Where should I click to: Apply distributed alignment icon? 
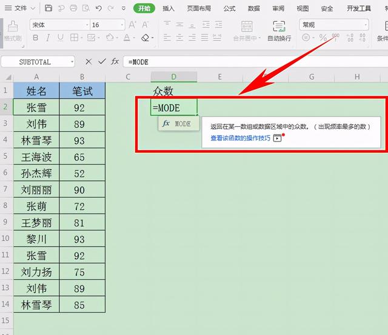pyautogui.click(x=217, y=38)
